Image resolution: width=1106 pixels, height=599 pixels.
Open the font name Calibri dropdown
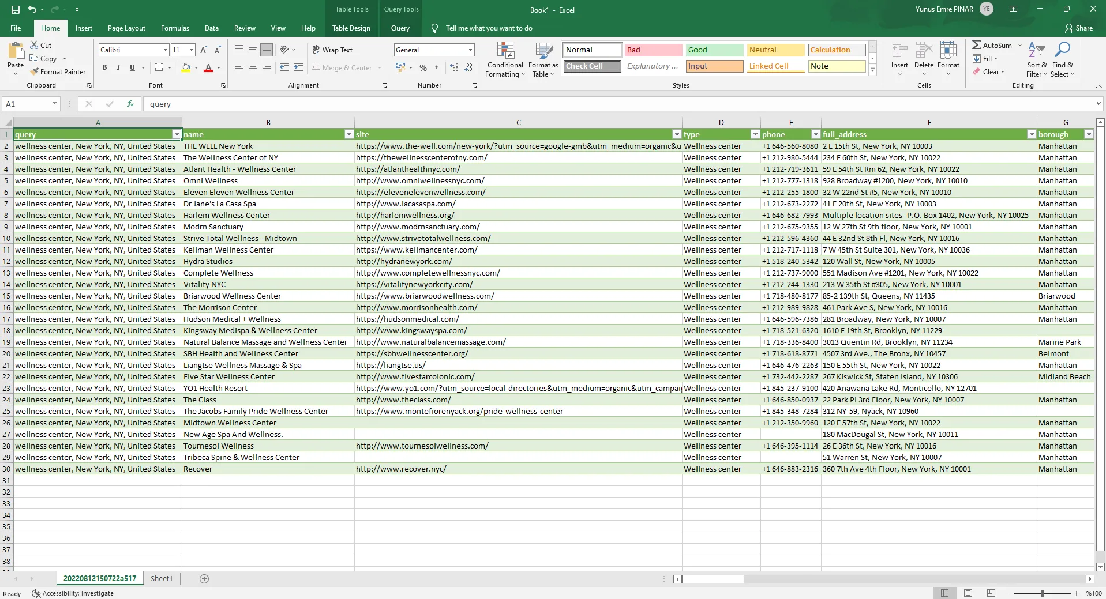click(165, 50)
